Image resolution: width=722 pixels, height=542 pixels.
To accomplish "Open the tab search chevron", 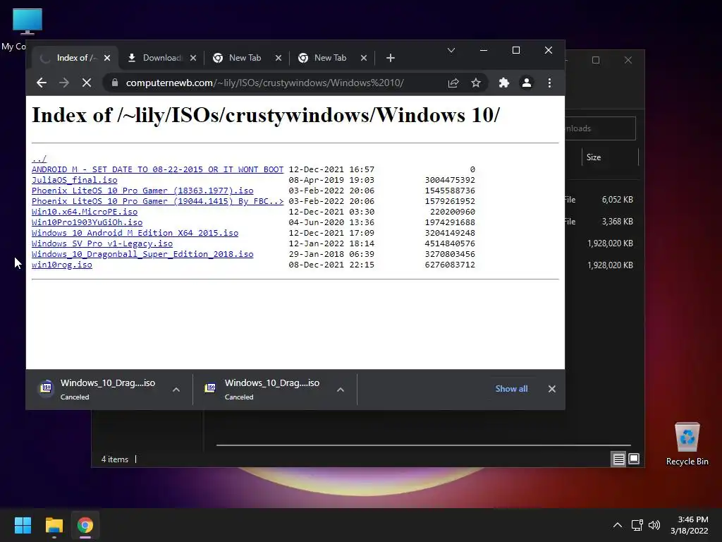I will coord(451,50).
